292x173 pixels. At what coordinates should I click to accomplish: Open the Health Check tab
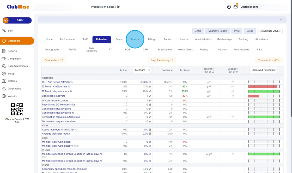(x=185, y=50)
